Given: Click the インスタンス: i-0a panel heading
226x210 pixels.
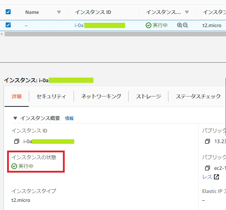Looking at the screenshot, I should [x=49, y=80].
